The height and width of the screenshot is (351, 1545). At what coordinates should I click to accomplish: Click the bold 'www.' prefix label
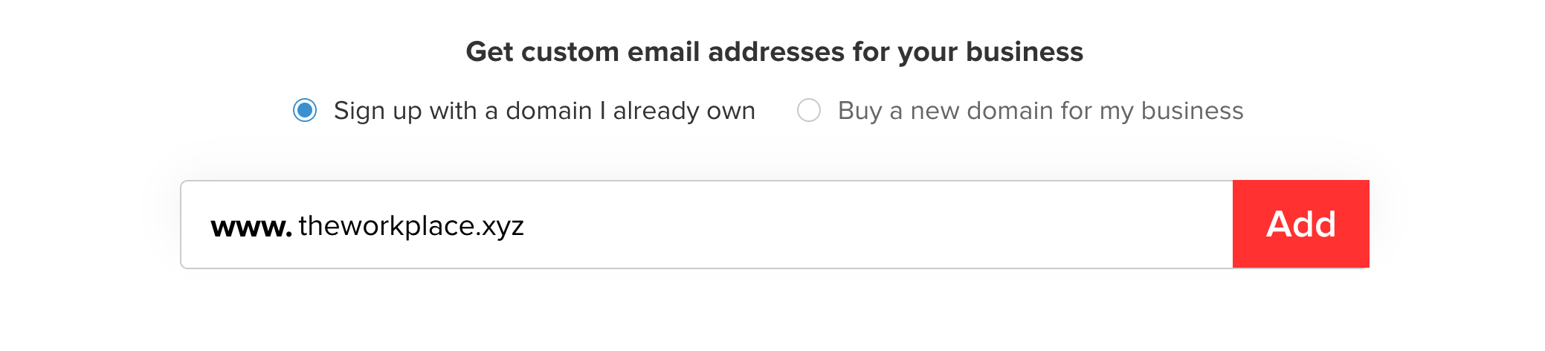pos(251,226)
